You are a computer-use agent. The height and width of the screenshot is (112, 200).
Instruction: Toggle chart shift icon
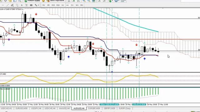(104, 1)
